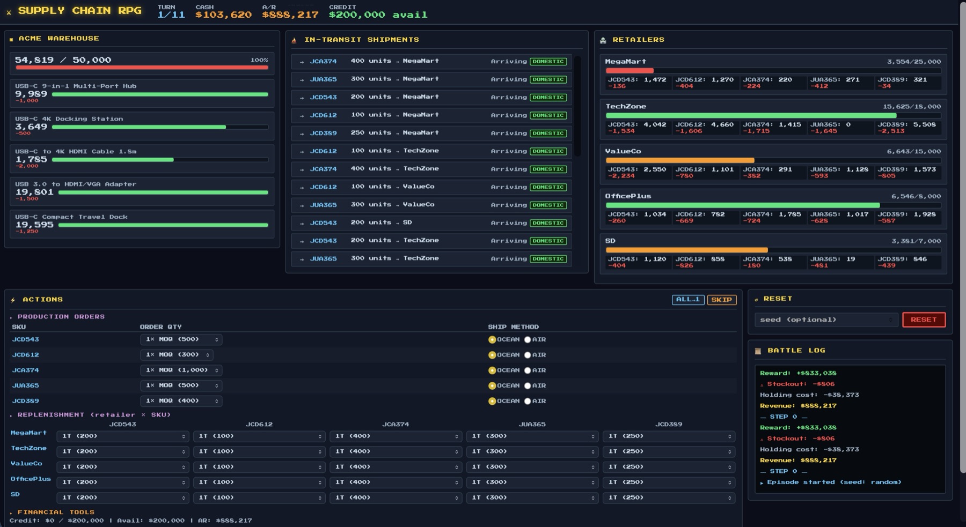Click the Battle Log panel icon
This screenshot has width=966, height=527.
point(758,351)
